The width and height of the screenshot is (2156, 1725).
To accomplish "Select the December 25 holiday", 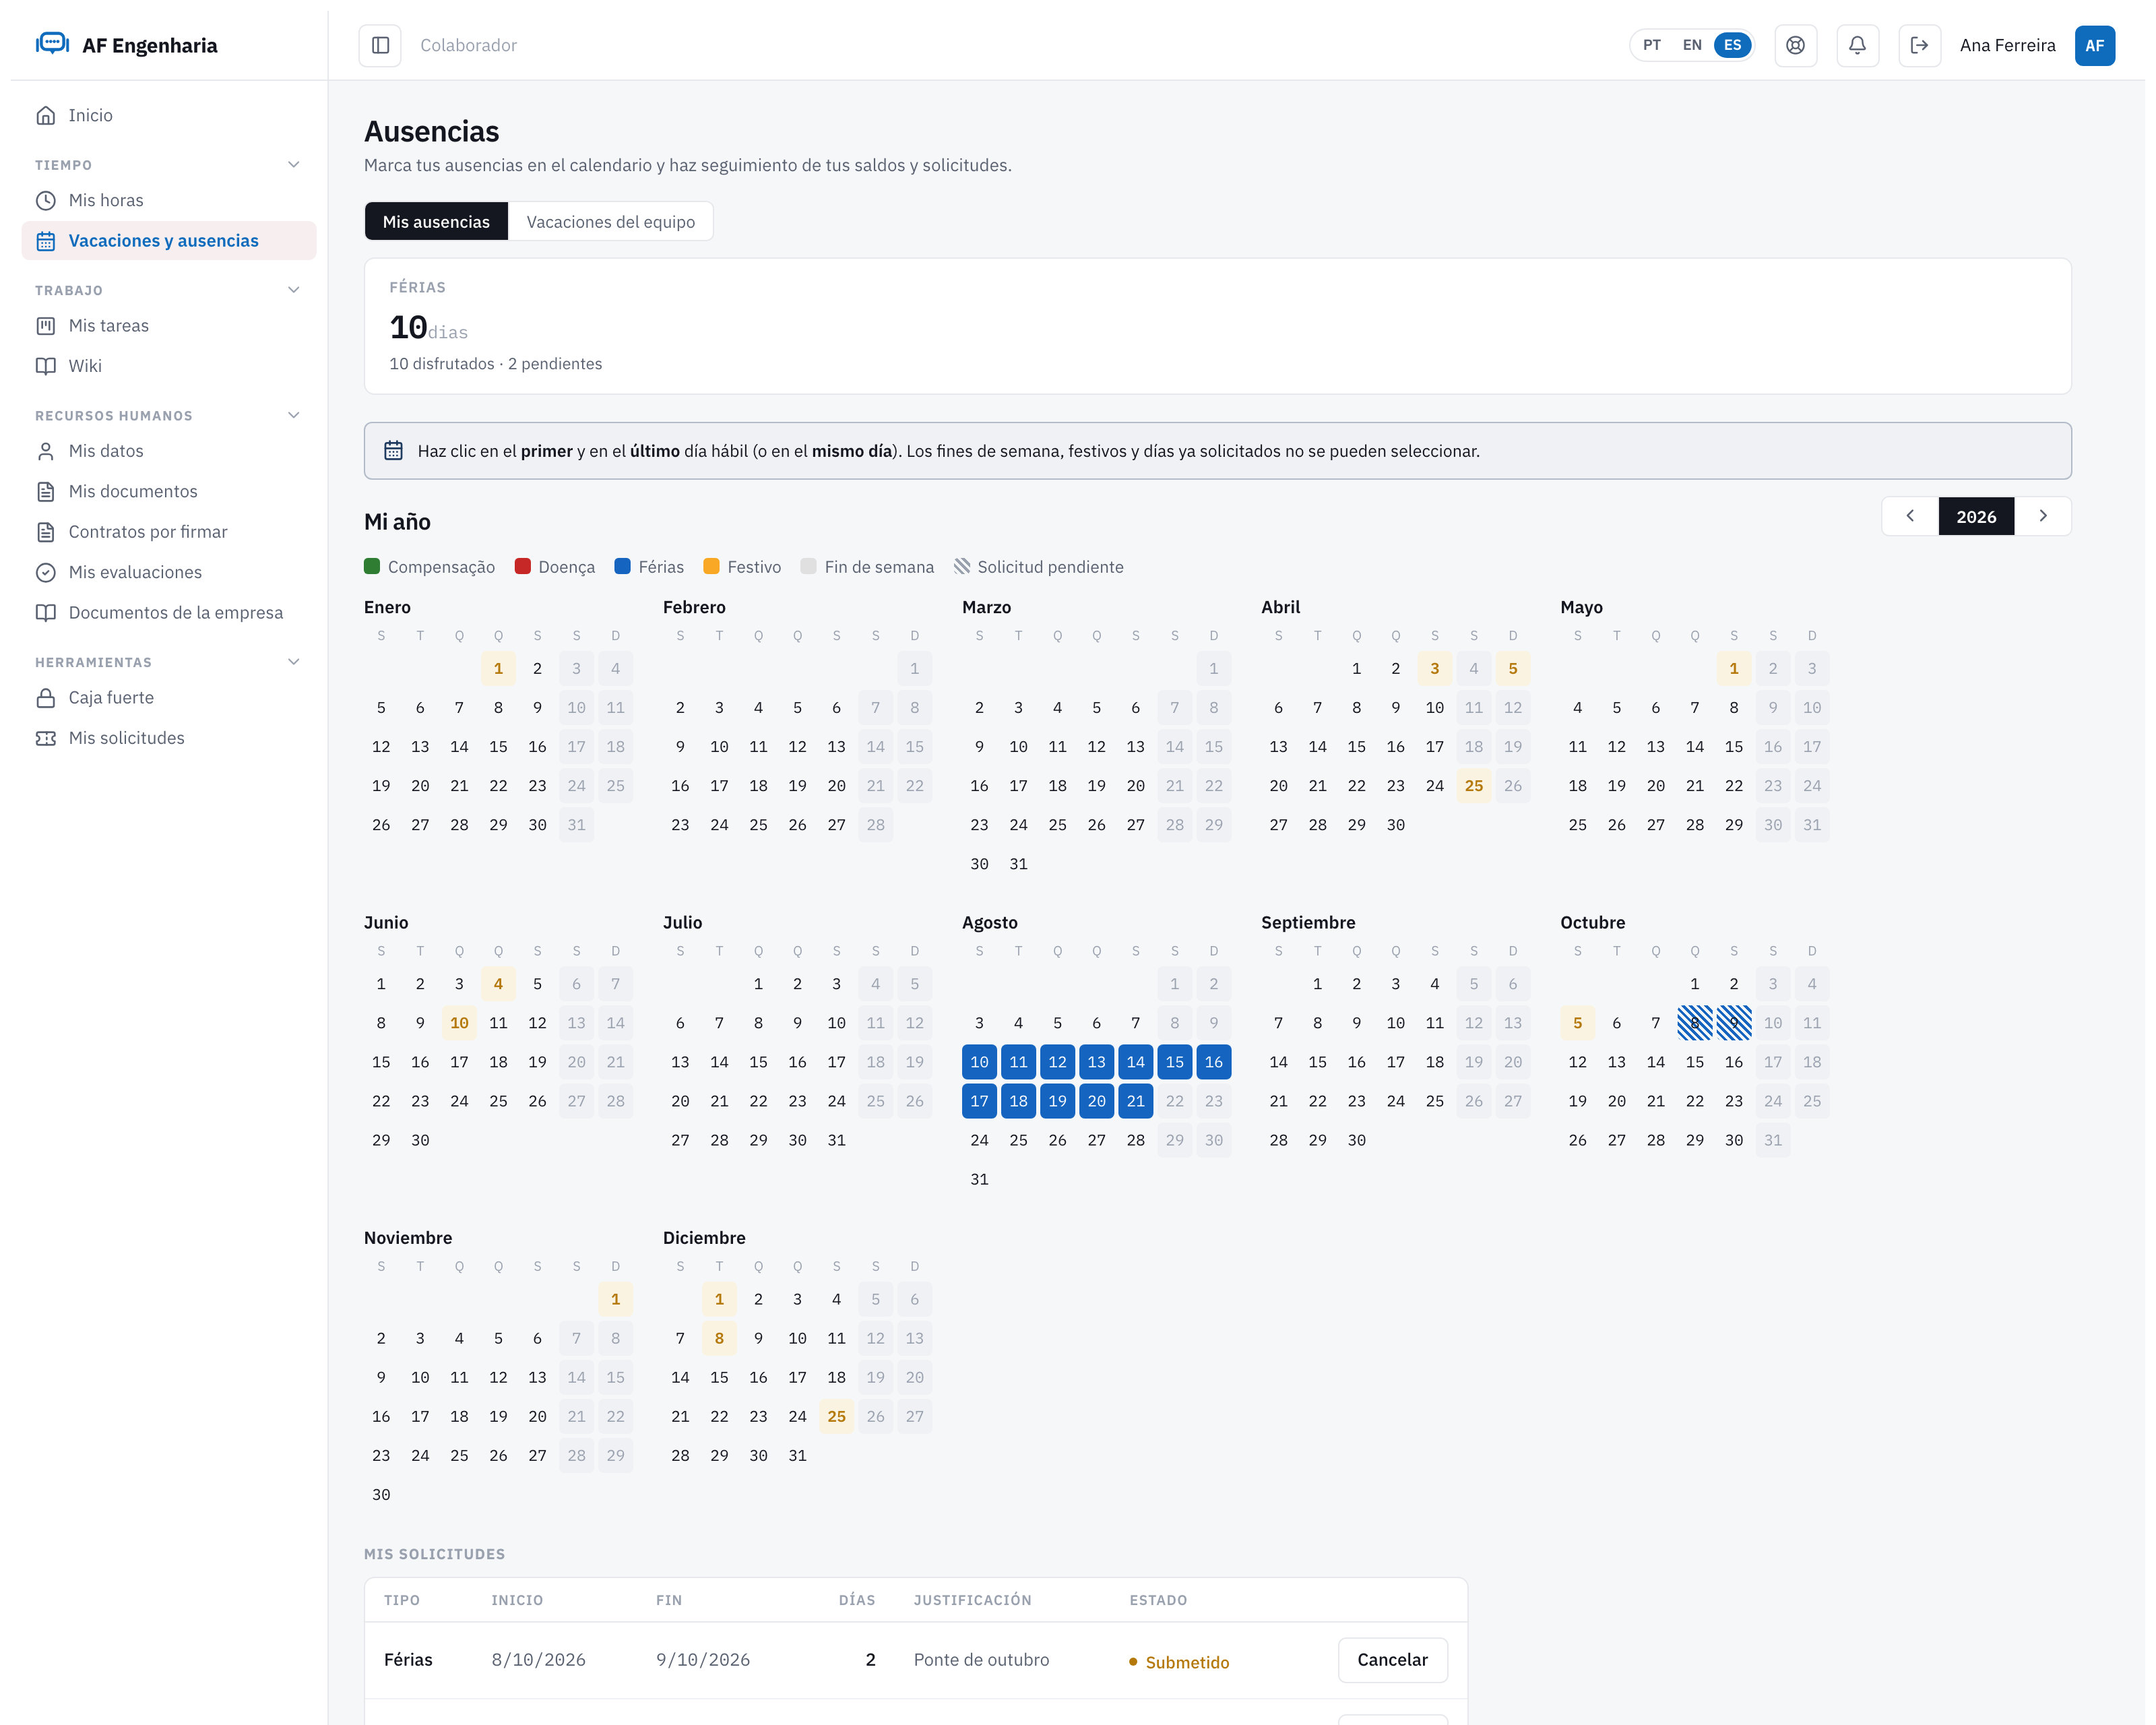I will click(836, 1417).
